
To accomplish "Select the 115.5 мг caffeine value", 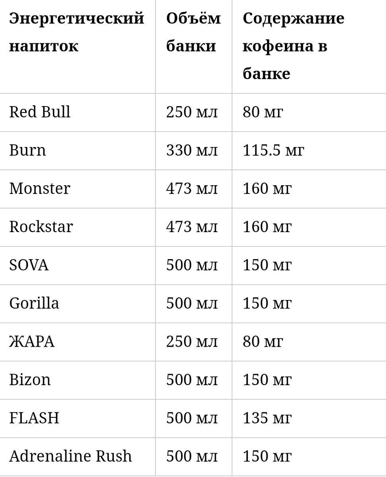I will click(273, 150).
